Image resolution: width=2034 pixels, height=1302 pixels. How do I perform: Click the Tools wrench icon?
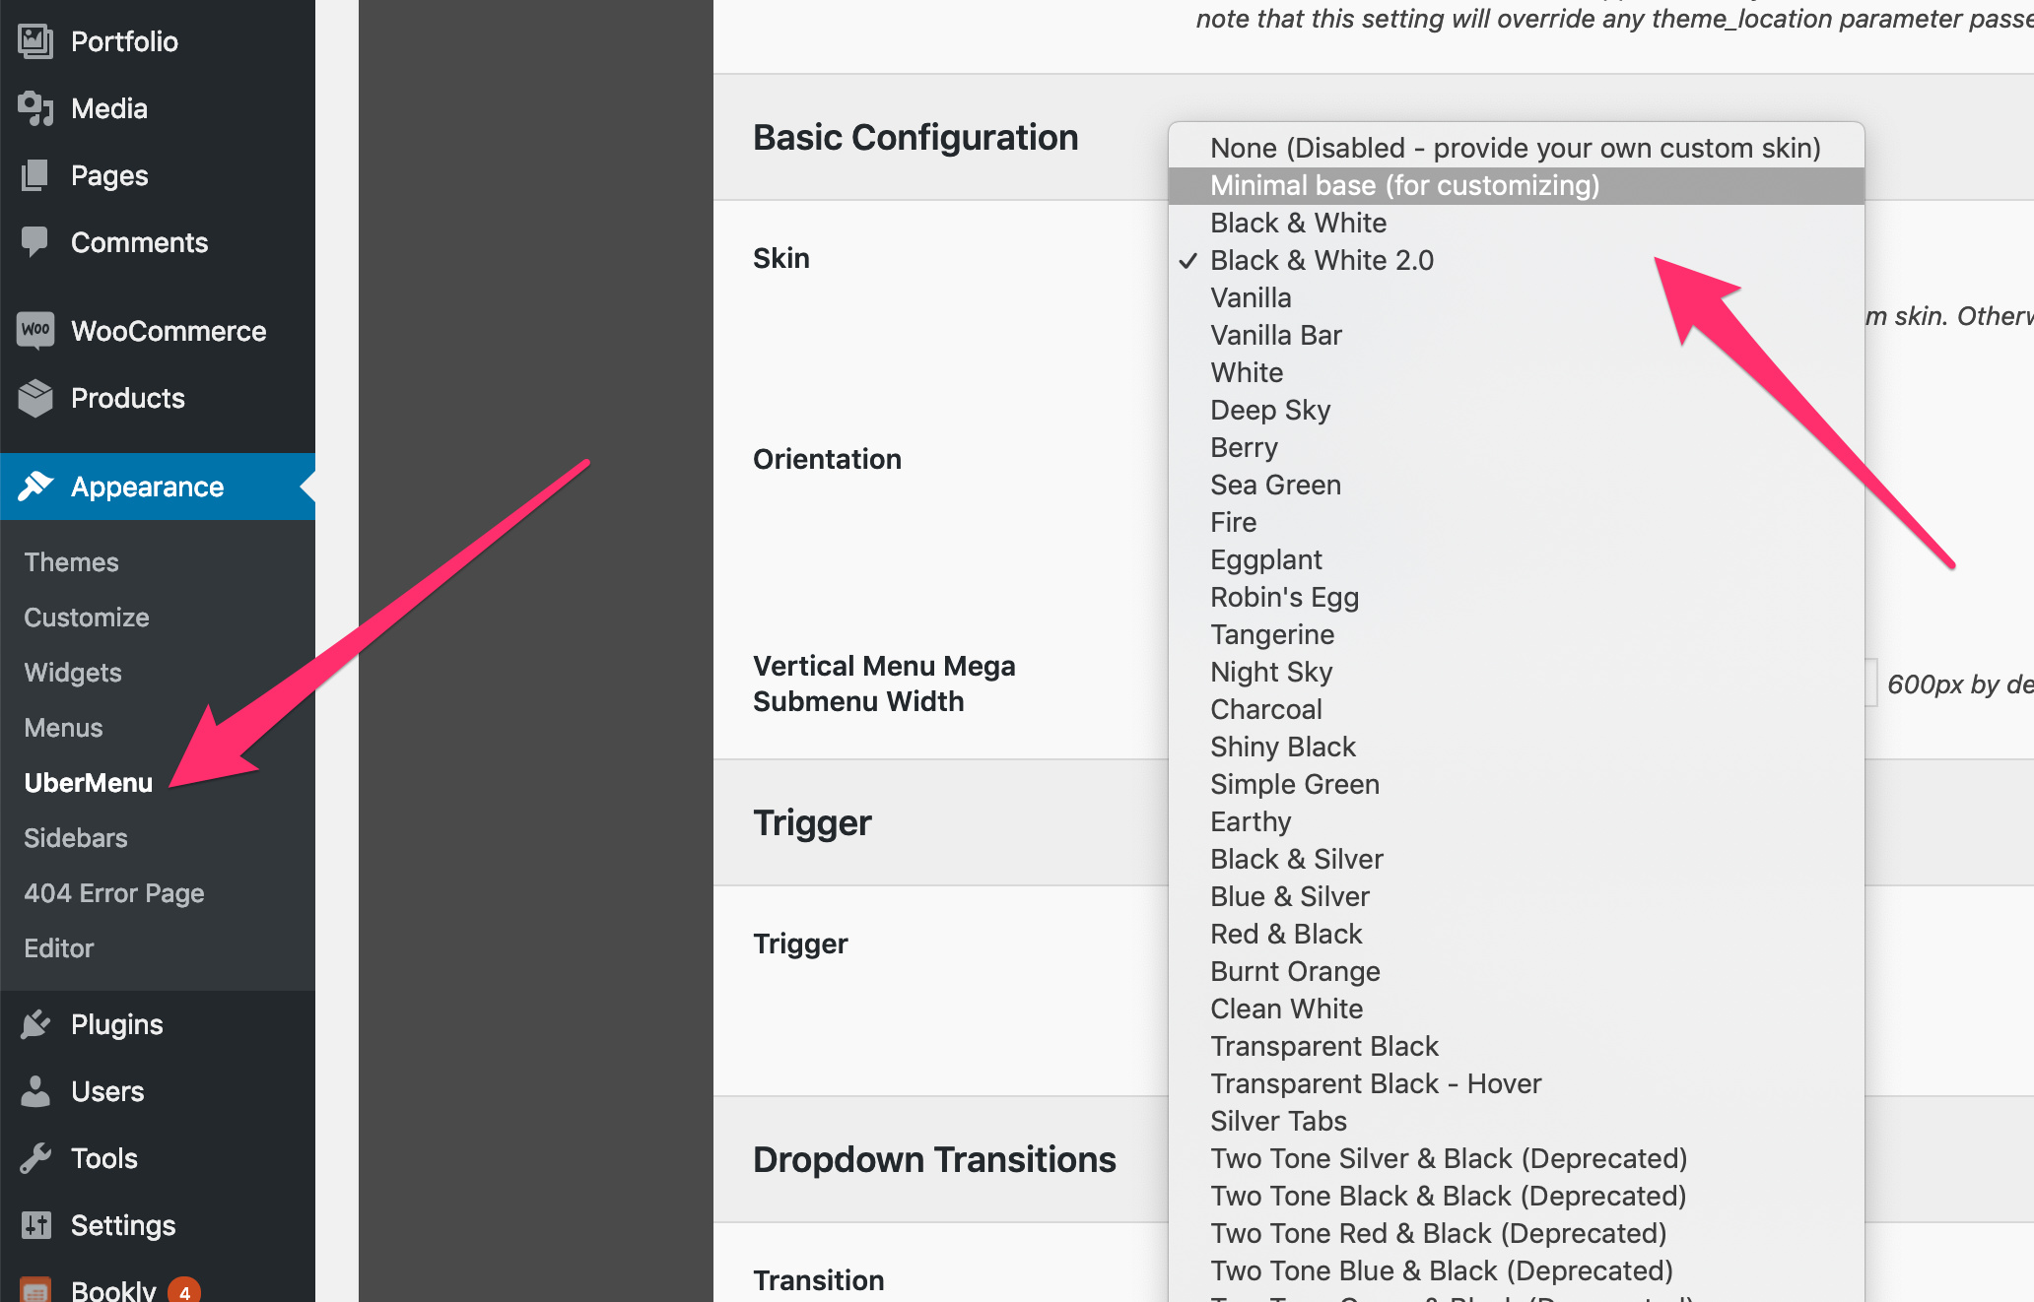coord(35,1158)
